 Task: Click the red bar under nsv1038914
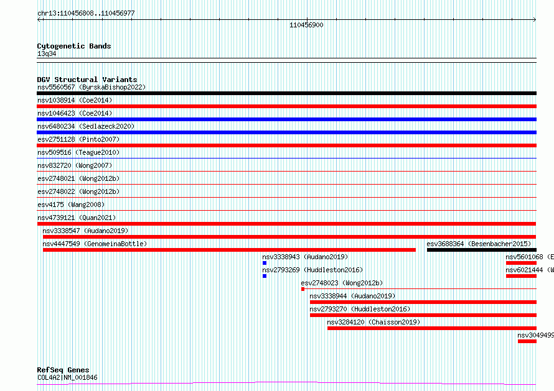pyautogui.click(x=286, y=106)
